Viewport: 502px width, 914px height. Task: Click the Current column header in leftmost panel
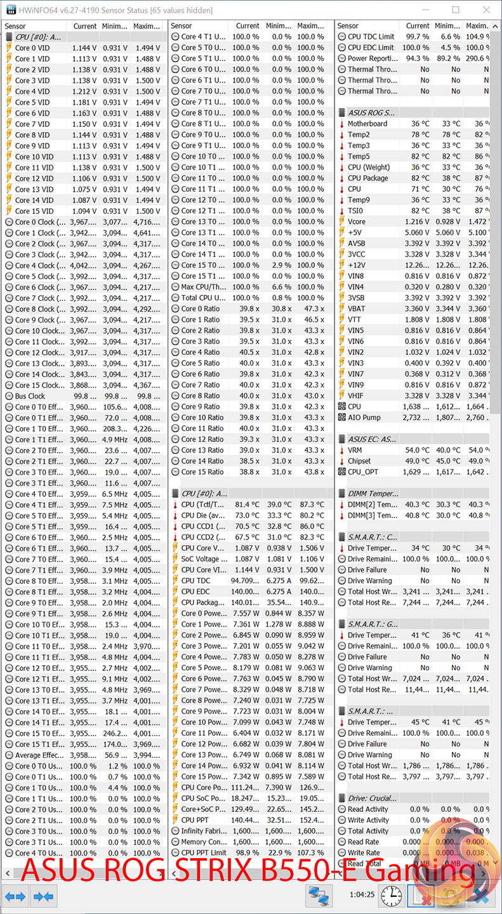coord(83,26)
